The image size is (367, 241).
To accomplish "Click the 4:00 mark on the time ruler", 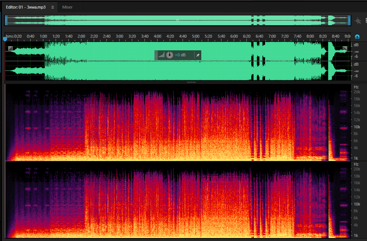I will point(157,36).
